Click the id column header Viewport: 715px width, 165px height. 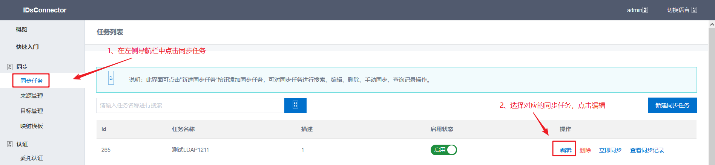[x=104, y=129]
